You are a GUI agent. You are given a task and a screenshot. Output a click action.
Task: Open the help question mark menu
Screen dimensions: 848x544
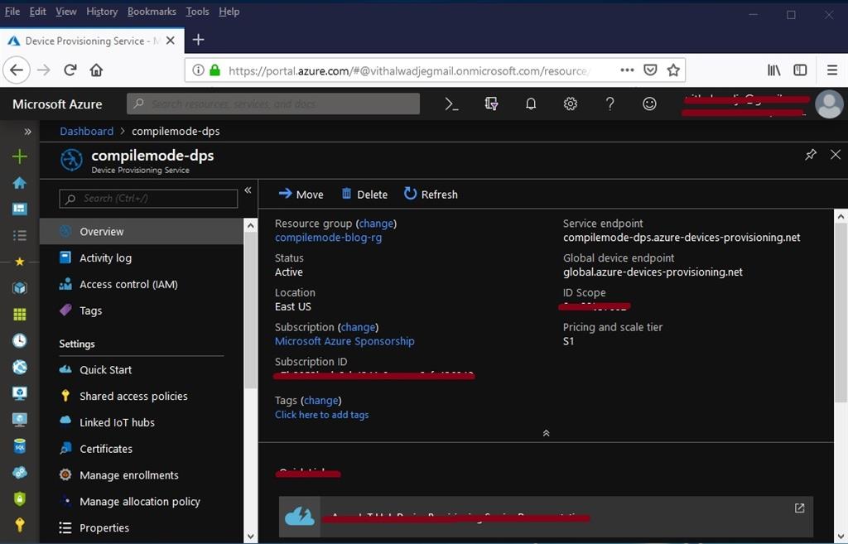[609, 104]
